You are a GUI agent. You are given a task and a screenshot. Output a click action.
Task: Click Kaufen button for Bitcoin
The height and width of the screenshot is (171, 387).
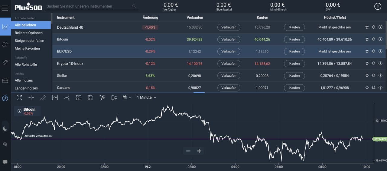294,39
